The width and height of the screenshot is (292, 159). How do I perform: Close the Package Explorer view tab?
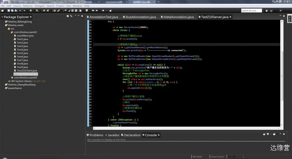31,17
